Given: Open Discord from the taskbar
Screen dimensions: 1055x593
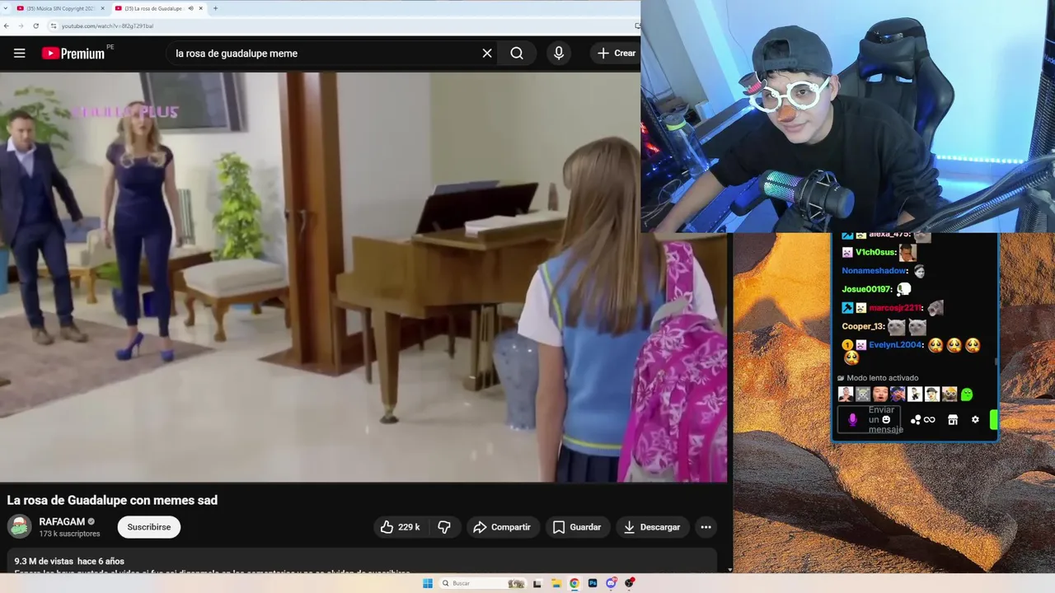Looking at the screenshot, I should pyautogui.click(x=611, y=583).
